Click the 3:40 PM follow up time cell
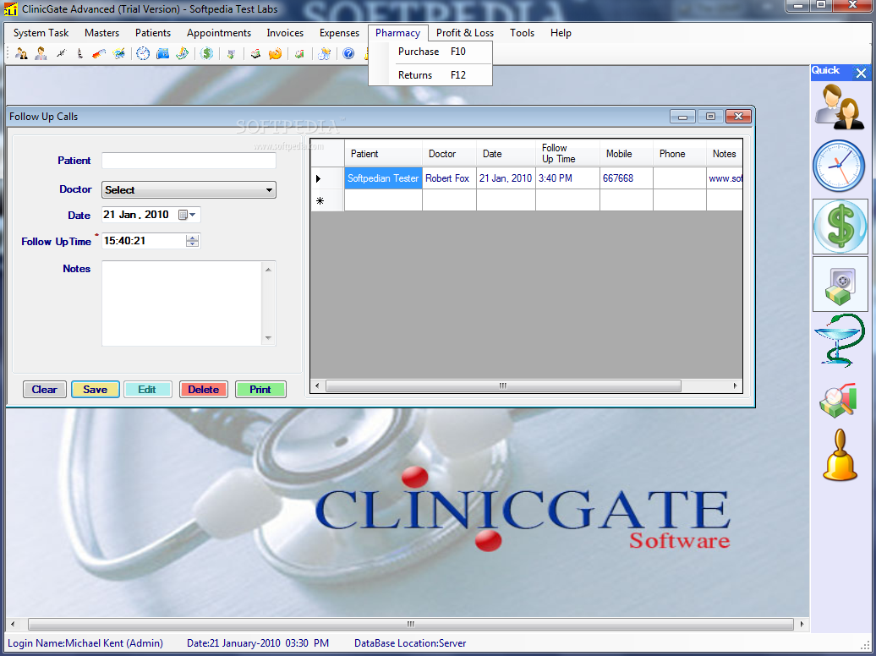The width and height of the screenshot is (876, 656). tap(567, 178)
